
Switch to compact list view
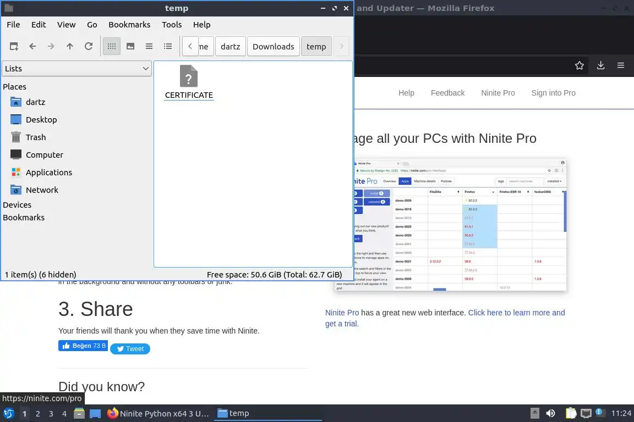[x=149, y=47]
